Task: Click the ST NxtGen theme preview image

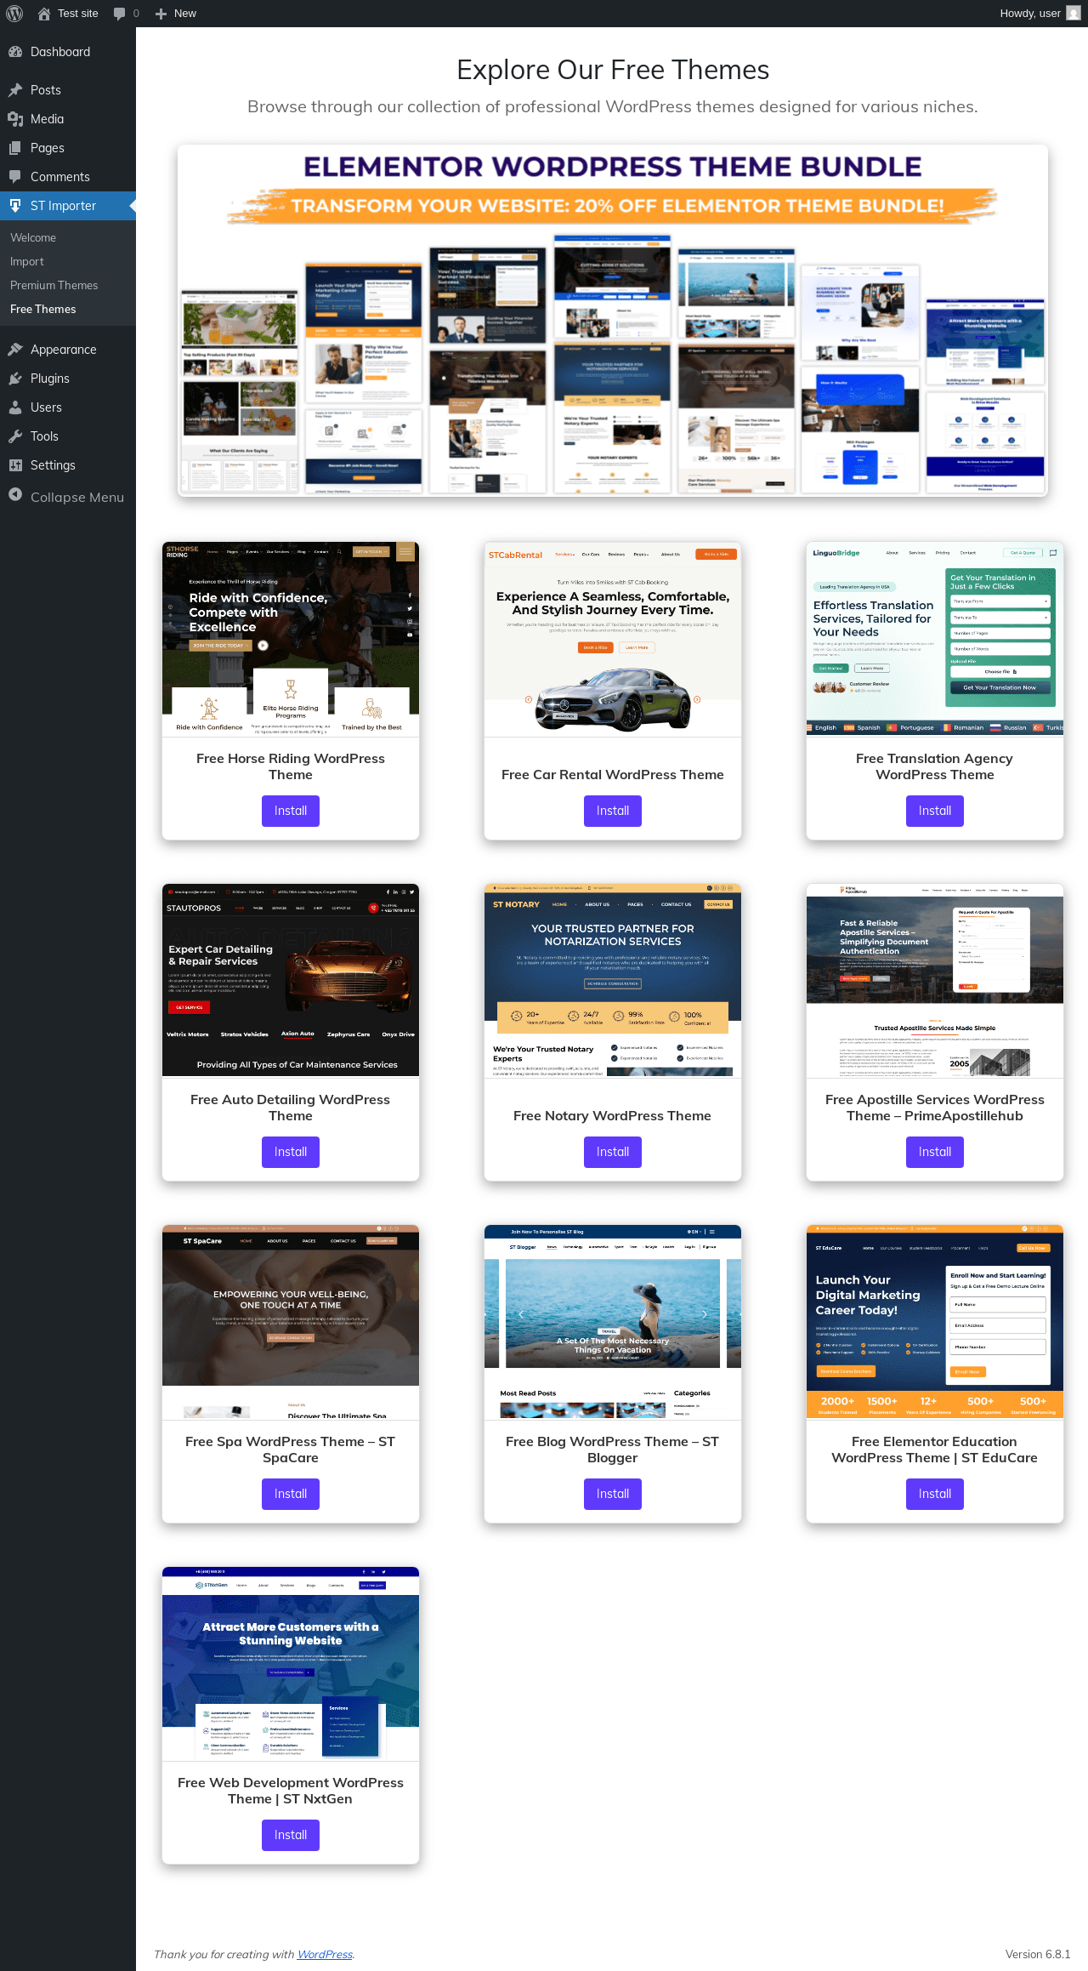Action: (291, 1664)
